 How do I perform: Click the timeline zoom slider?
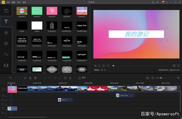pos(161,78)
